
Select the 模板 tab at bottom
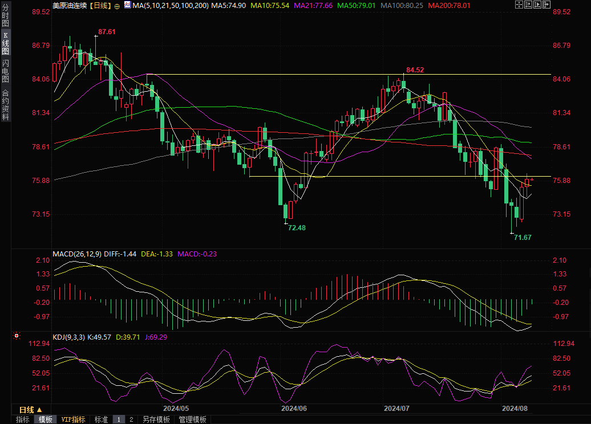point(46,419)
